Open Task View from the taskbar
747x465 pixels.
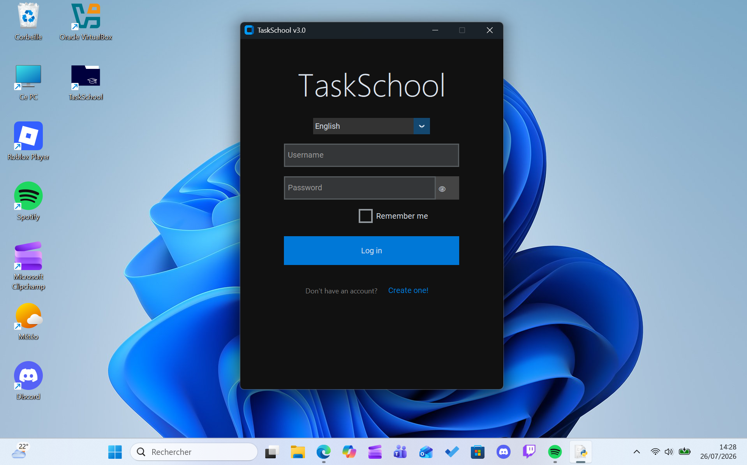[272, 452]
